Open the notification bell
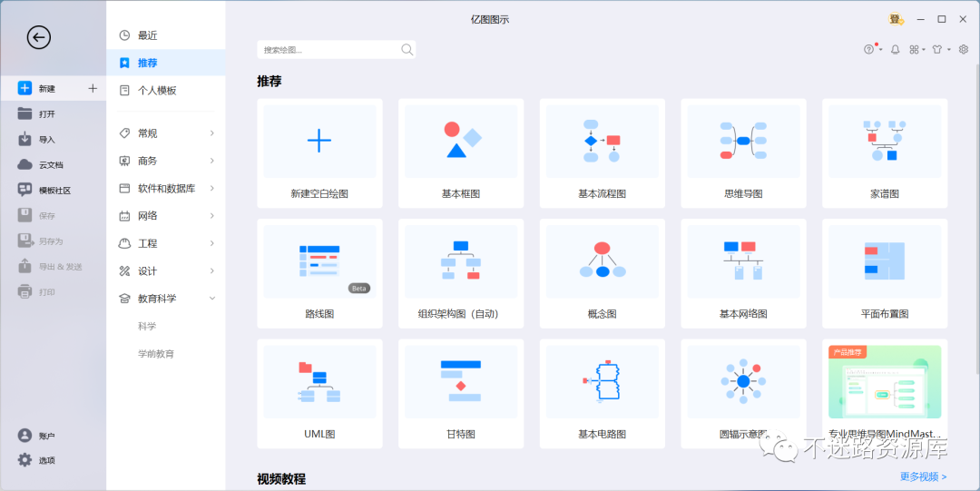Viewport: 980px width, 491px height. coord(895,49)
